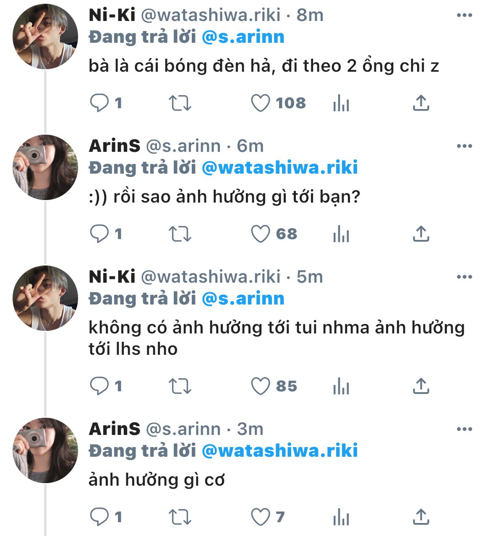Screen dimensions: 491x536
Task: Share ArinS's 6m tweet
Action: (x=421, y=234)
